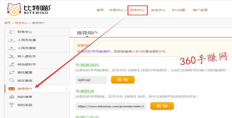
Task: Select 推荐用户 in the sidebar
Action: 37,89
